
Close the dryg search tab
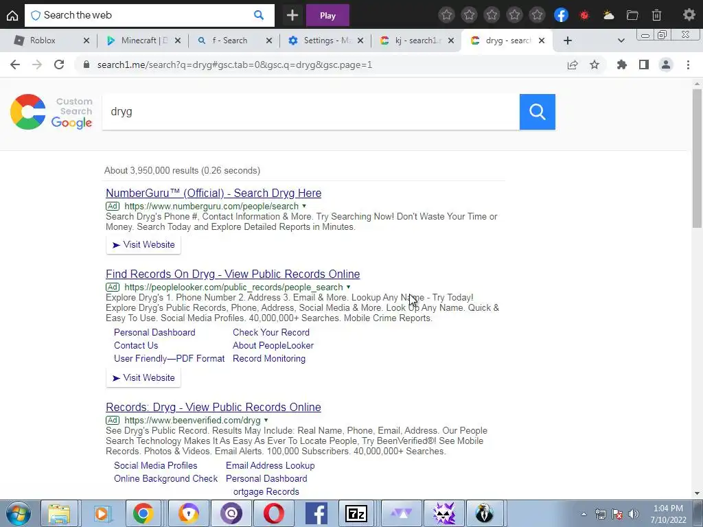point(542,40)
